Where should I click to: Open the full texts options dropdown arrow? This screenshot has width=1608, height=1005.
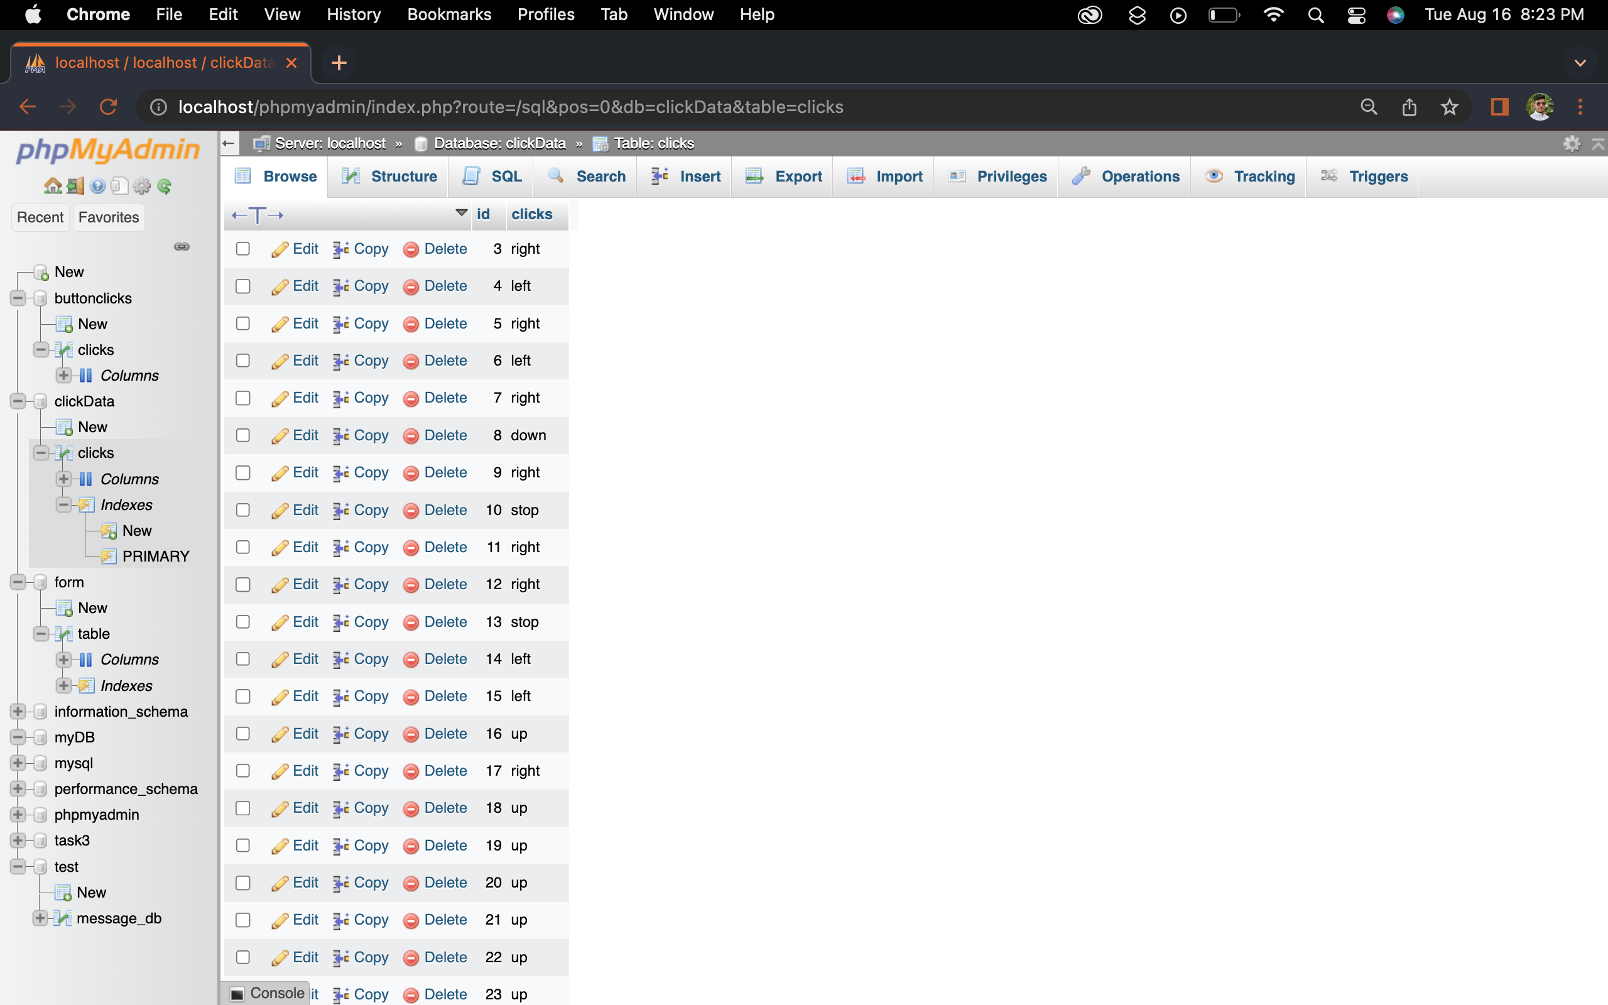[x=461, y=213]
